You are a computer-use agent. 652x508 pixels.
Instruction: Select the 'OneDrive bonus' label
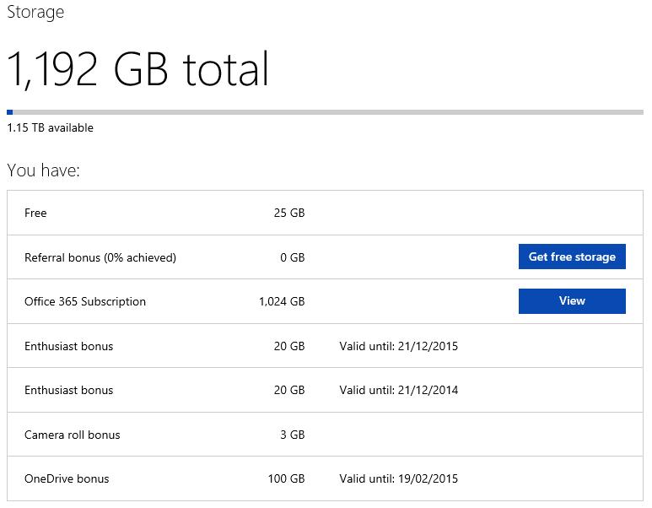click(x=67, y=478)
